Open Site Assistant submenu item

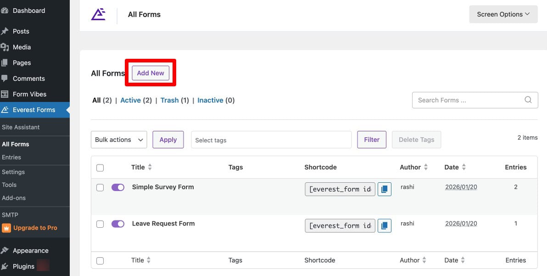[x=21, y=127]
